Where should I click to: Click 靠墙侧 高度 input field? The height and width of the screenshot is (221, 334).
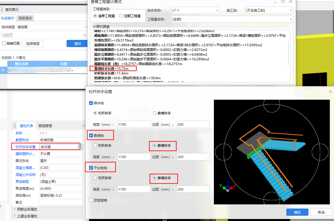[134, 157]
